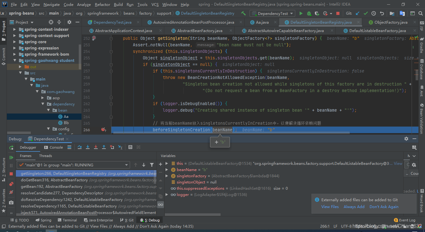
Task: Rollback changes with the undo arrow icon
Action: (x=382, y=13)
